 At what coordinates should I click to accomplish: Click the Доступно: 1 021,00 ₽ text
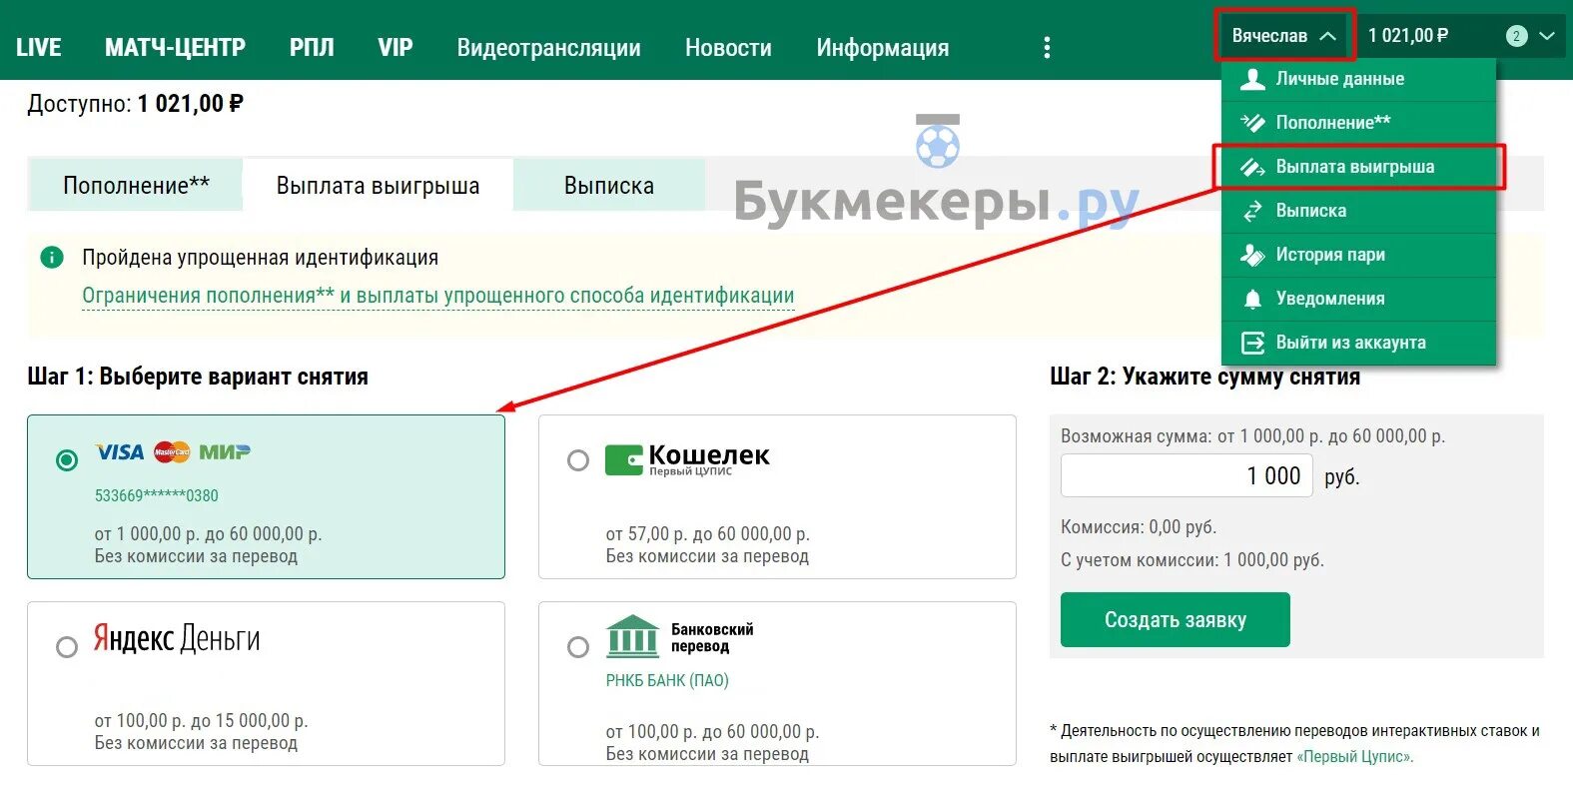click(136, 104)
